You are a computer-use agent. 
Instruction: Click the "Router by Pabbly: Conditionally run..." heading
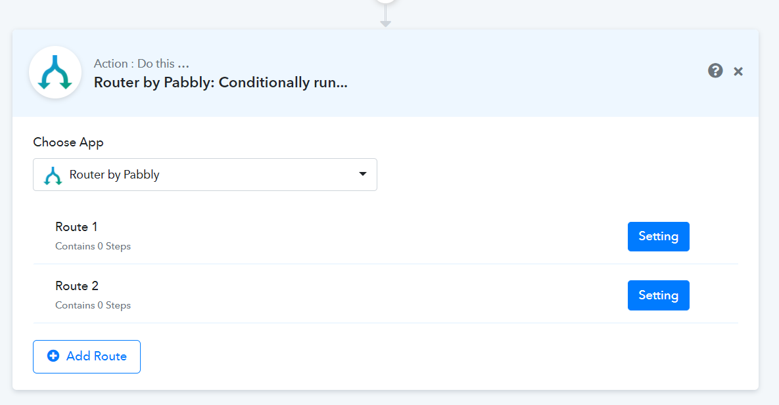pyautogui.click(x=220, y=83)
